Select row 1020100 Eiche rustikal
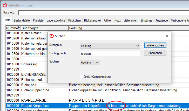The height and width of the screenshot is (111, 189). [26, 80]
